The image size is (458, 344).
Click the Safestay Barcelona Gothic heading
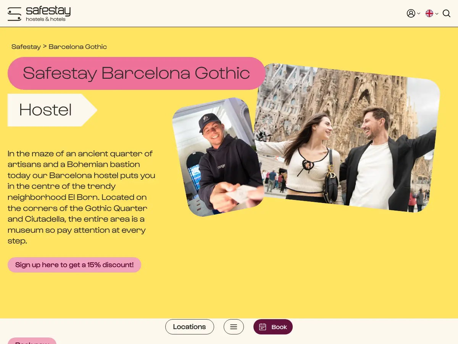coord(137,73)
